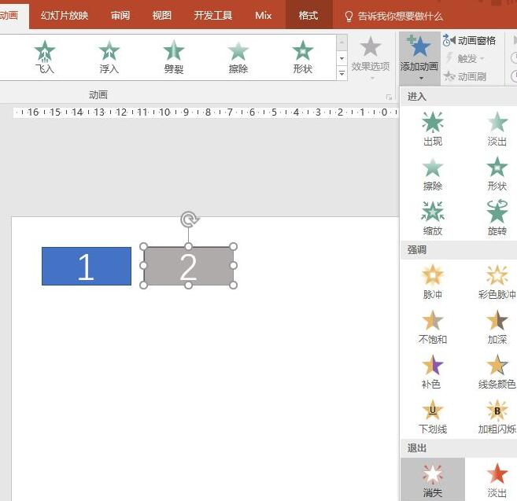Choose 补色 complementary color effect
The height and width of the screenshot is (501, 517).
pyautogui.click(x=433, y=372)
